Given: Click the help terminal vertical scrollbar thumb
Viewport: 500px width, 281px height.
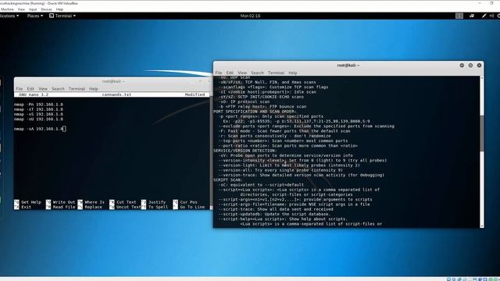Looking at the screenshot, I should tap(481, 133).
